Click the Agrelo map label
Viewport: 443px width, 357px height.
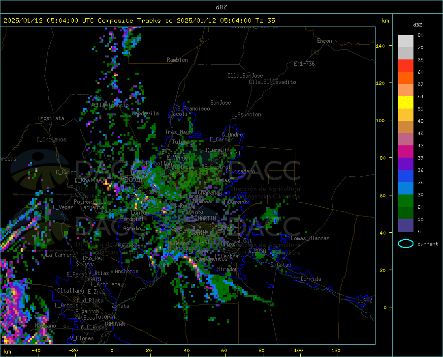coord(132,228)
